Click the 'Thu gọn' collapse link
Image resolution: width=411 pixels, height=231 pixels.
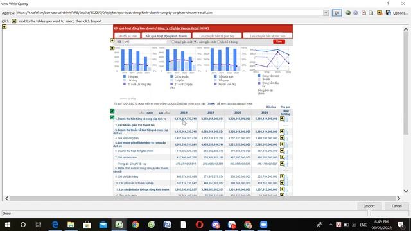285,107
